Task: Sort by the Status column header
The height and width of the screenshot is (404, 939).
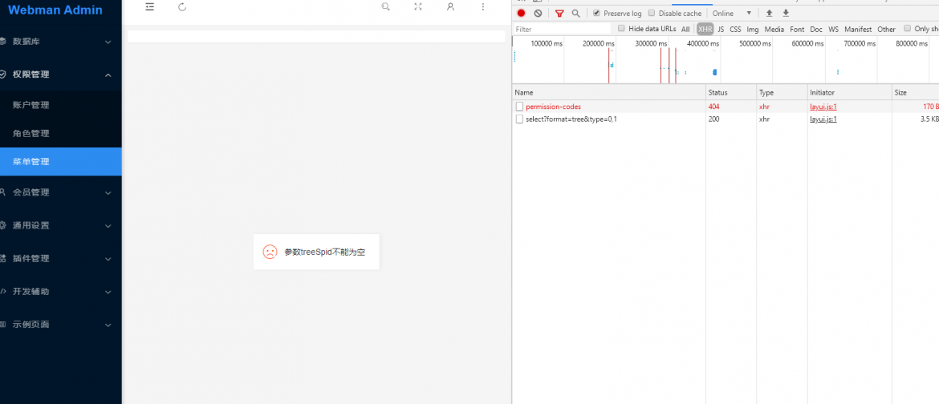Action: point(731,93)
